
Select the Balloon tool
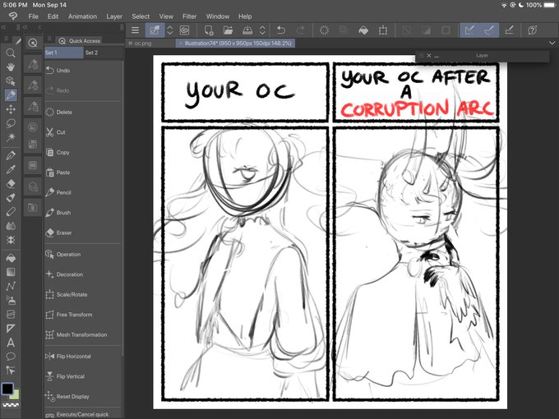point(11,357)
